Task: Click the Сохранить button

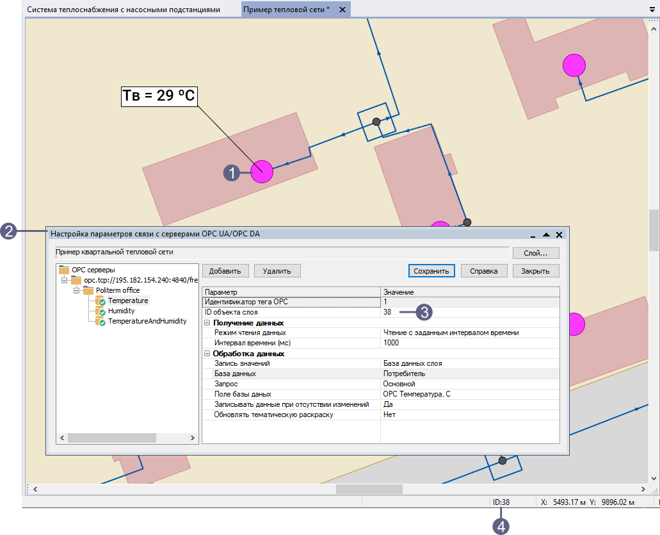Action: pos(431,271)
